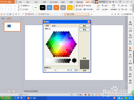Image resolution: width=134 pixels, height=100 pixels.
Task: Increase transparency using the spinner up arrow
Action: point(75,70)
